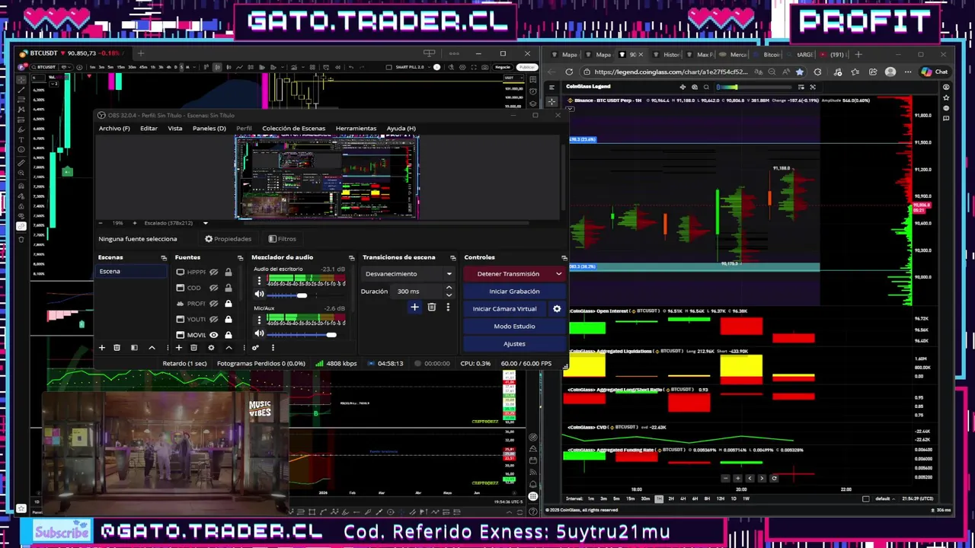Add a new source in Fuentes panel
975x548 pixels.
(178, 348)
